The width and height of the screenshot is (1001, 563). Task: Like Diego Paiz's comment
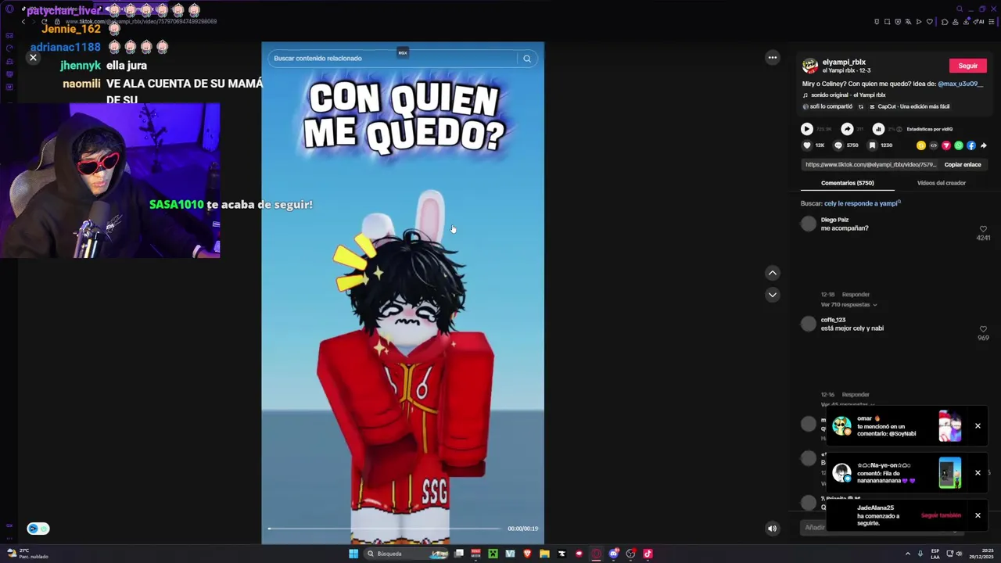point(983,229)
